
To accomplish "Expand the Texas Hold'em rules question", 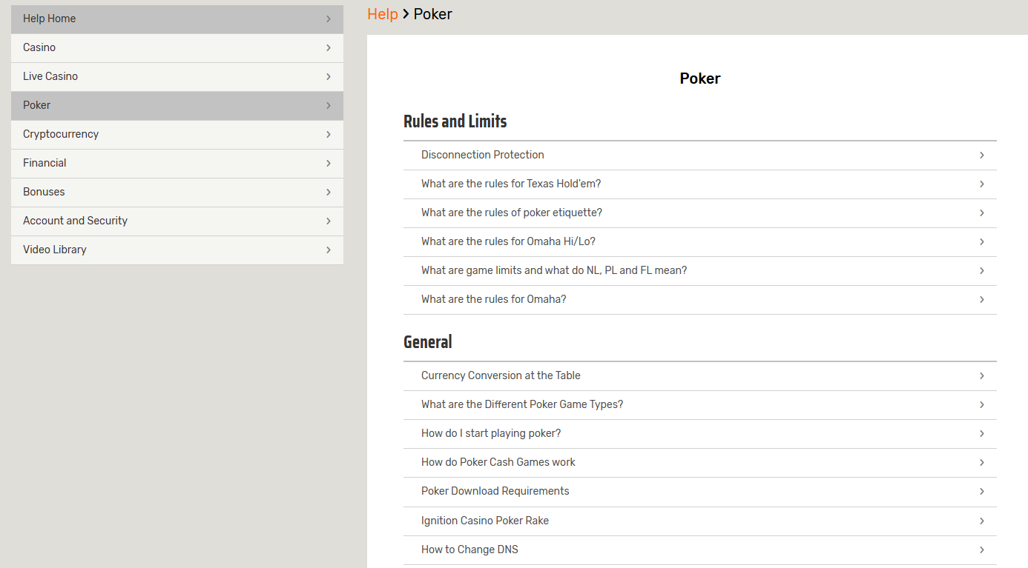I will pyautogui.click(x=511, y=184).
